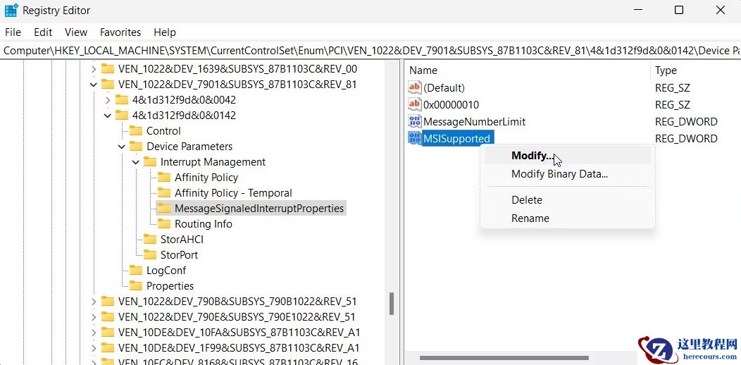Click the folder icon for Control key

[x=136, y=131]
